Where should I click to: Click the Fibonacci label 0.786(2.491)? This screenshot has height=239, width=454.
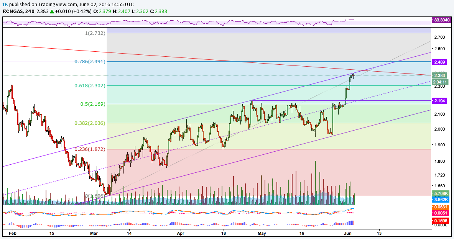(x=90, y=62)
